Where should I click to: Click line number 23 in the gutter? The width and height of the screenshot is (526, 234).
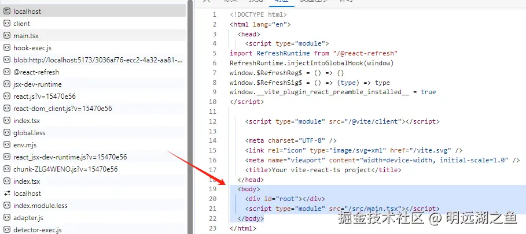click(x=213, y=228)
